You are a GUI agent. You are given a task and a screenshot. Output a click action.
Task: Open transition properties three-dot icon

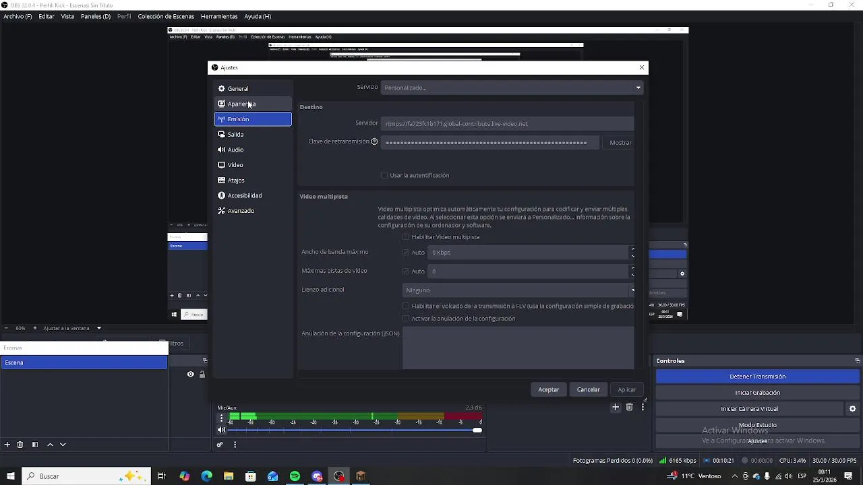pos(643,407)
